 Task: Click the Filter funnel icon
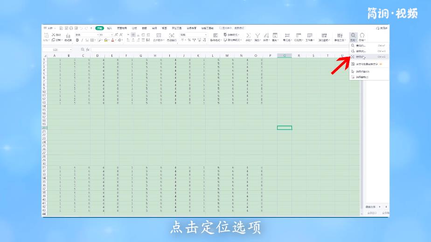point(257,35)
